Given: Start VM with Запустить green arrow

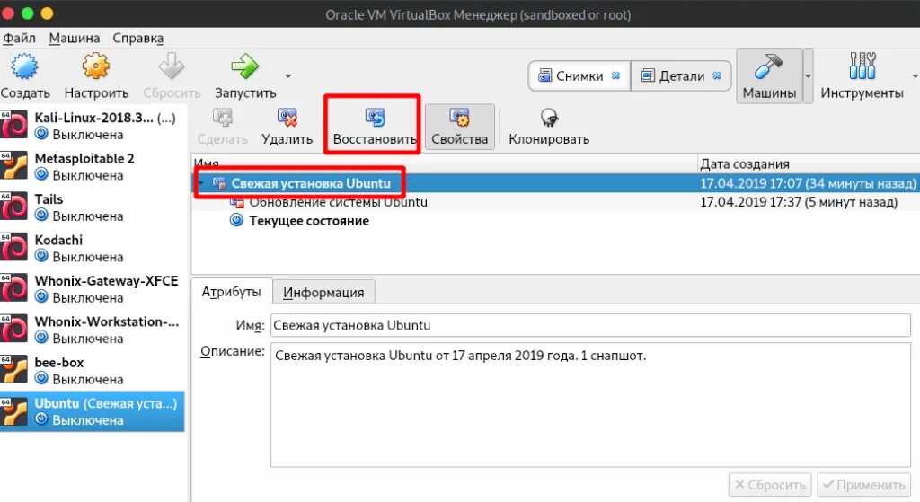Looking at the screenshot, I should tap(244, 66).
